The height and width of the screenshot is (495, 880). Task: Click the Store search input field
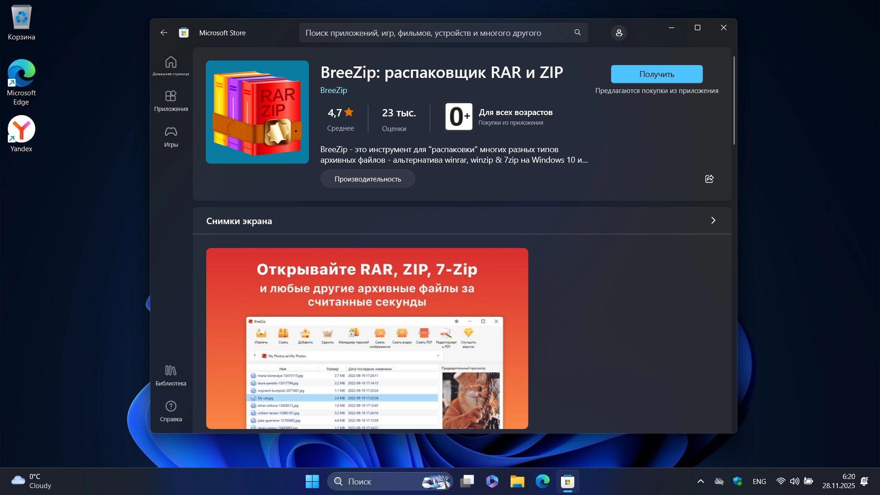(431, 33)
